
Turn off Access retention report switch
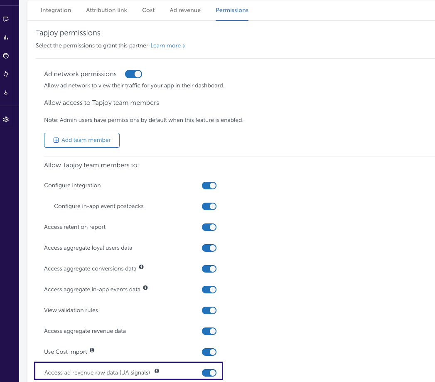pyautogui.click(x=209, y=227)
